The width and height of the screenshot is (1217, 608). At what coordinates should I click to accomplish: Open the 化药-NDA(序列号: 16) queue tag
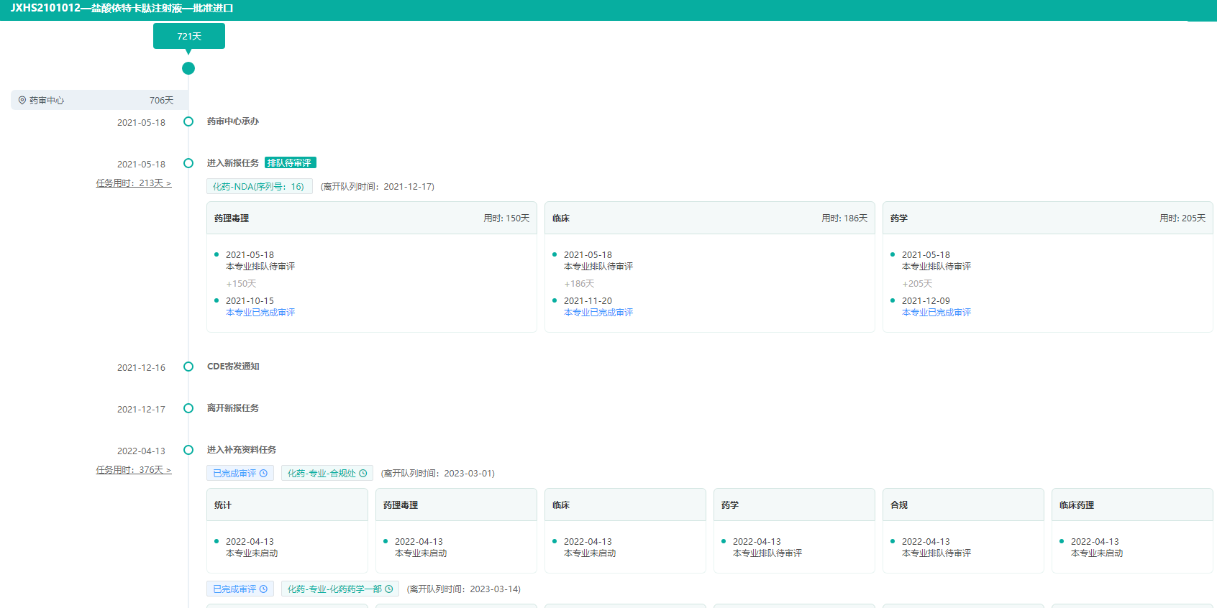click(259, 187)
